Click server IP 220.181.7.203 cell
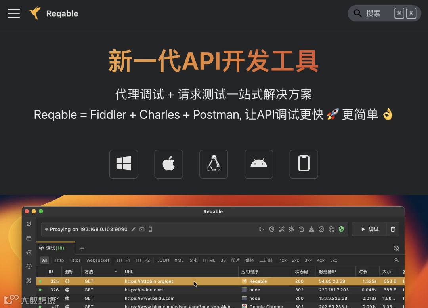The height and width of the screenshot is (308, 428). pyautogui.click(x=333, y=290)
